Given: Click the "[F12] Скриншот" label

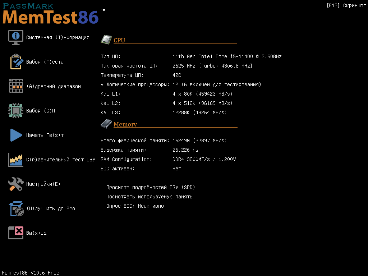Looking at the screenshot, I should tap(346, 5).
